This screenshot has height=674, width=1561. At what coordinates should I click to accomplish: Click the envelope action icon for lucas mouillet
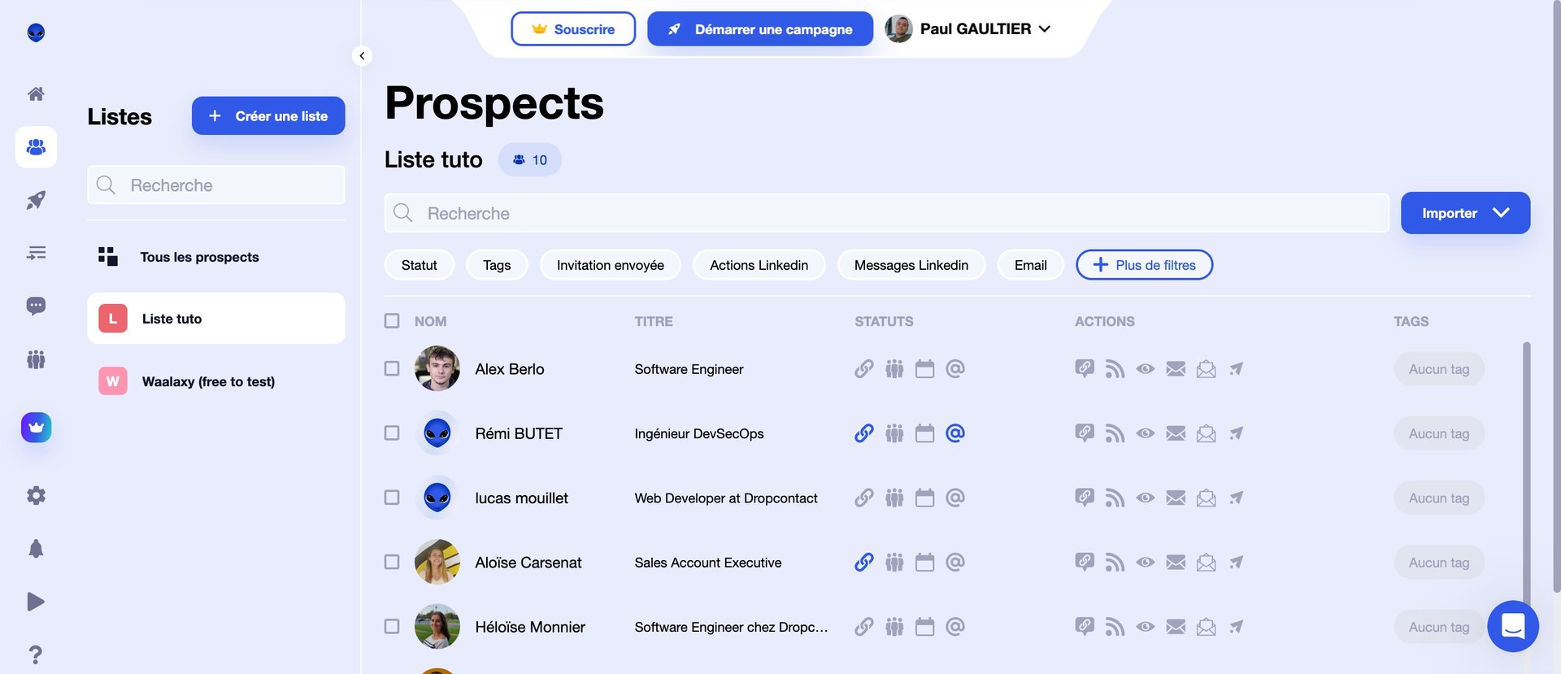tap(1176, 498)
